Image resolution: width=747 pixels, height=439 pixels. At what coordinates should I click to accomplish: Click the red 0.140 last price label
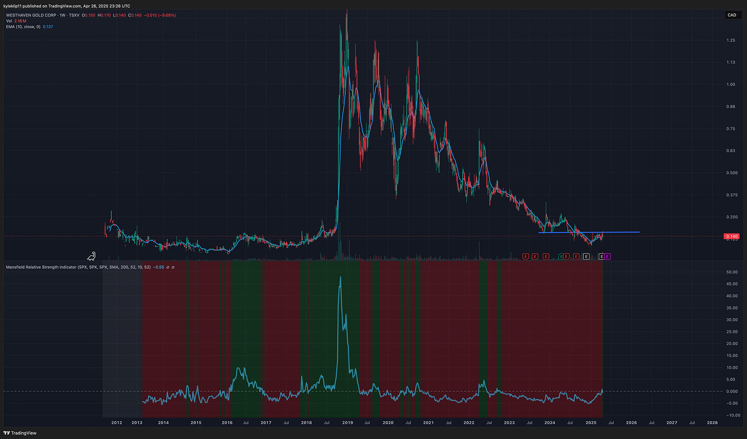[x=731, y=236]
